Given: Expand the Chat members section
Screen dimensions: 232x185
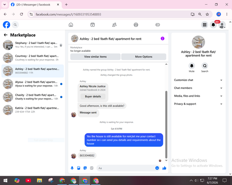Looking at the screenshot, I should pos(198,88).
